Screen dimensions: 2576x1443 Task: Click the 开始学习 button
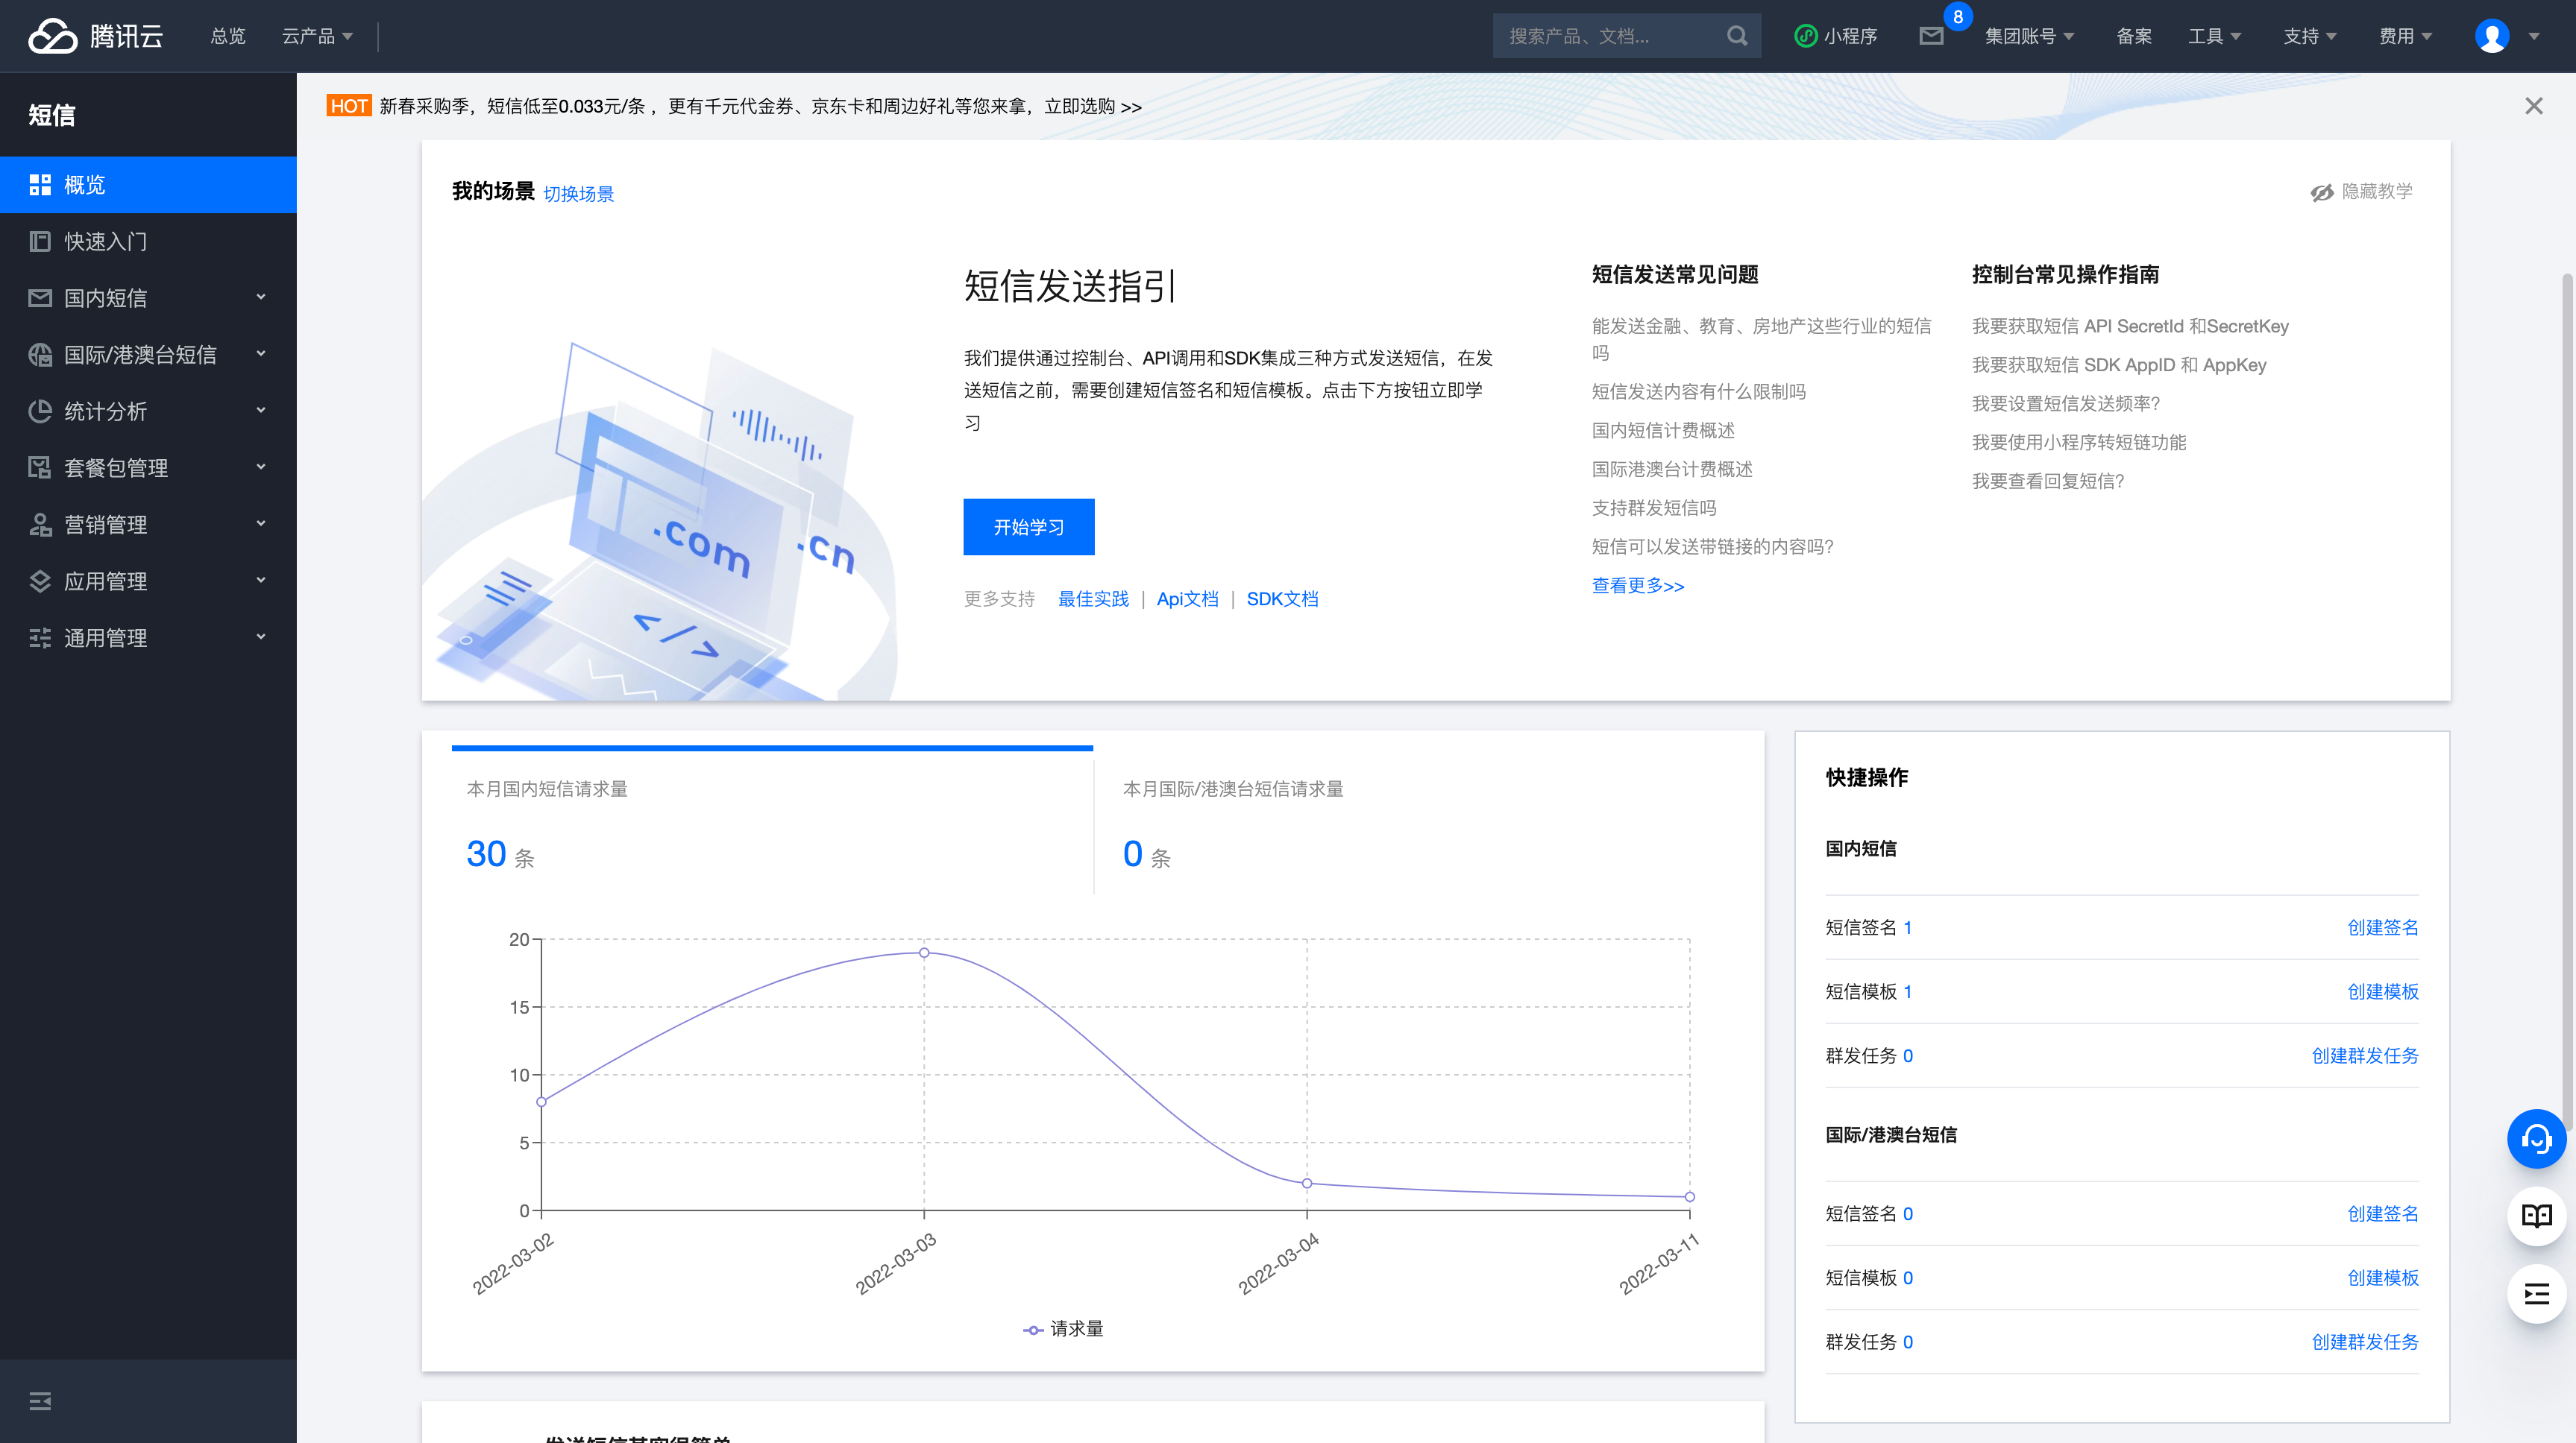1028,527
